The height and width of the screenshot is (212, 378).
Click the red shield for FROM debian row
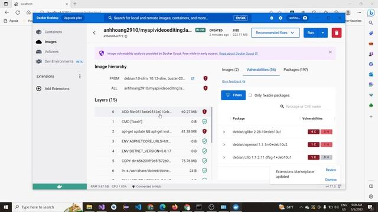click(x=206, y=78)
